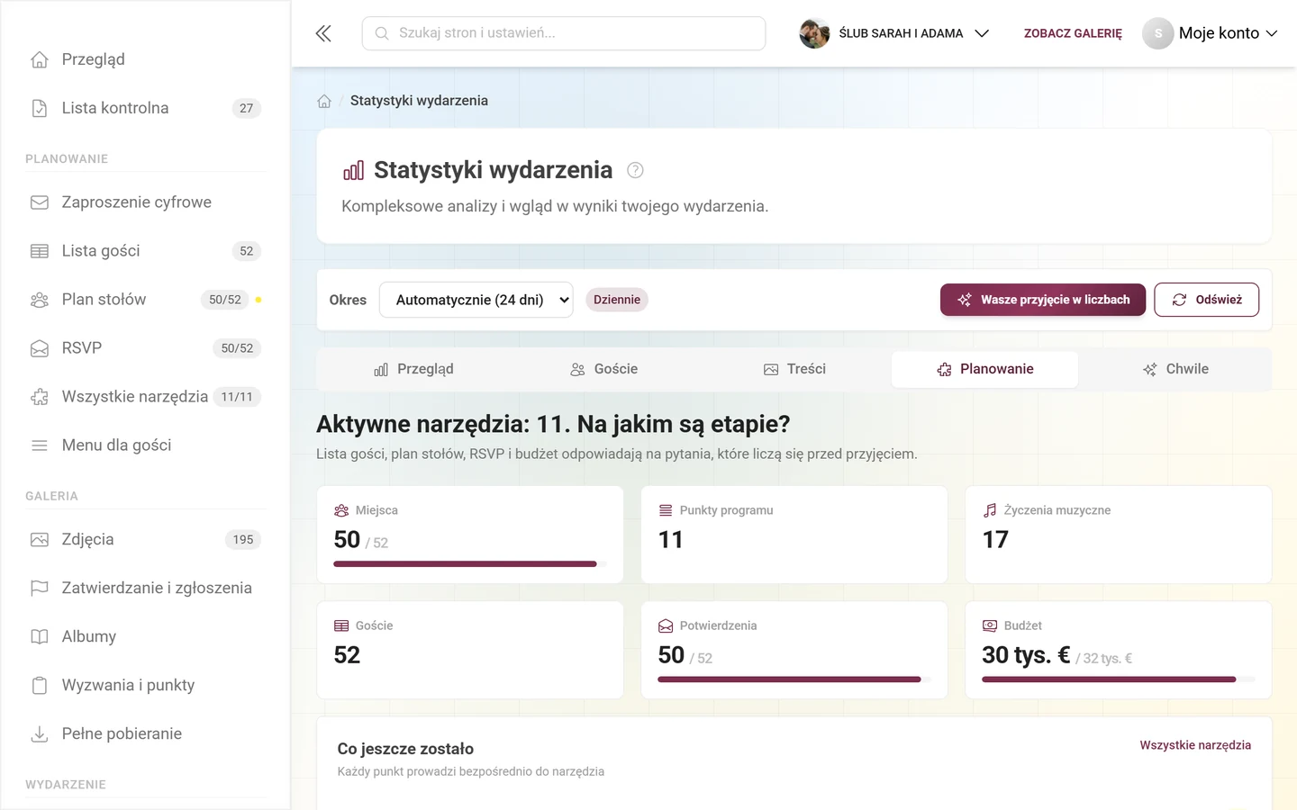Image resolution: width=1297 pixels, height=810 pixels.
Task: Click the Wyzwania i punkty clipboard icon
Action: pyautogui.click(x=40, y=686)
